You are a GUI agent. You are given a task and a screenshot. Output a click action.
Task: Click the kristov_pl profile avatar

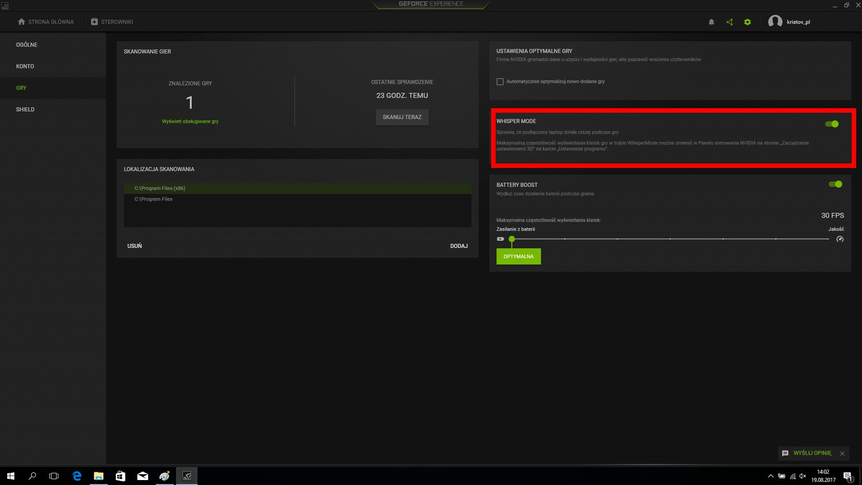coord(775,22)
